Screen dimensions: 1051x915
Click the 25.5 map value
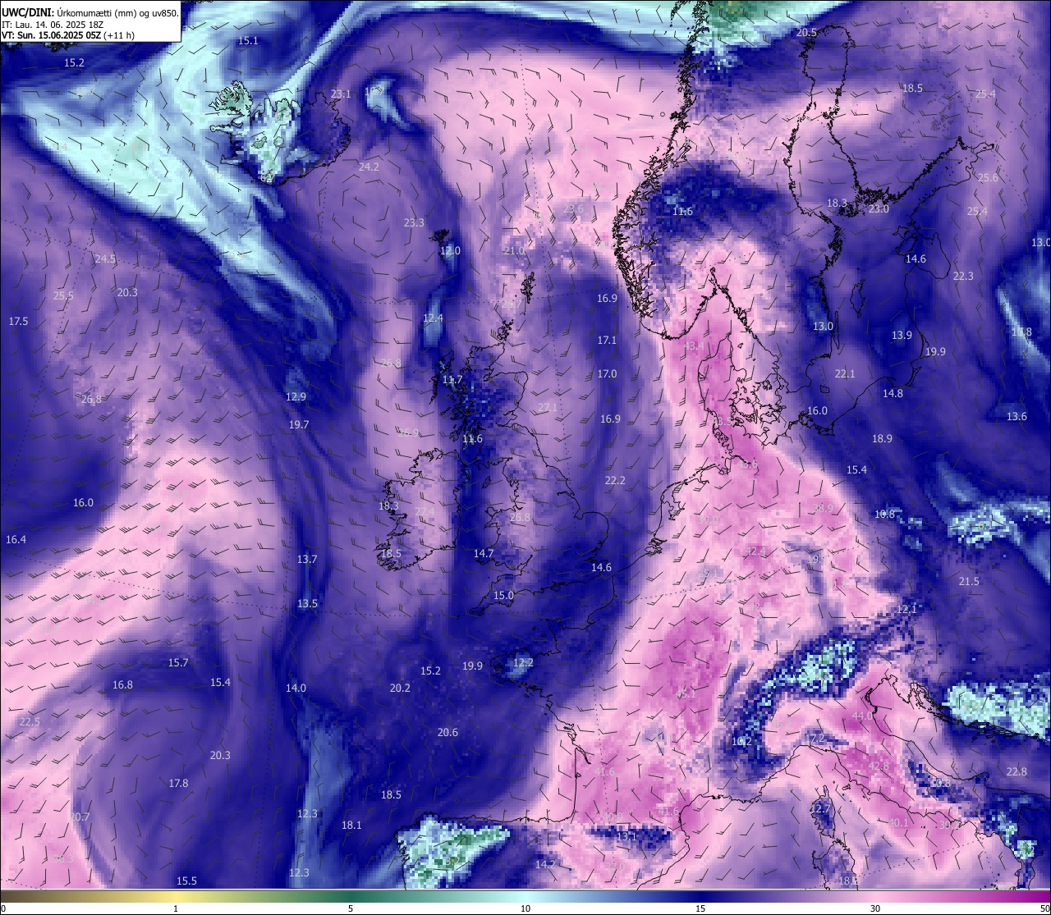pos(63,295)
